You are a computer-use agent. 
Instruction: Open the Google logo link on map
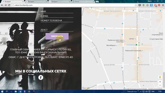86,88
